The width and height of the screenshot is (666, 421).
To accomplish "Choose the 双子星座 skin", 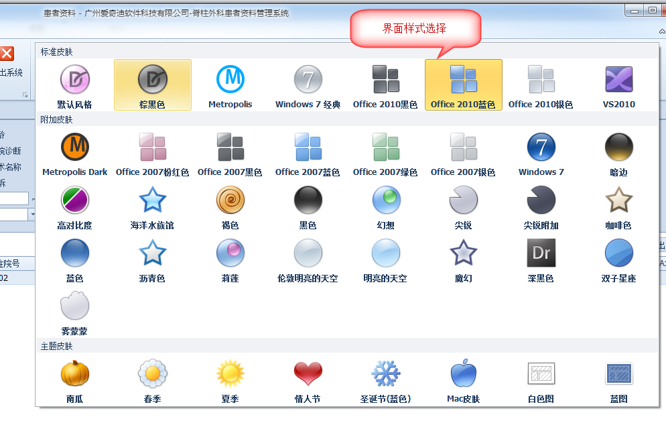I will coord(619,260).
